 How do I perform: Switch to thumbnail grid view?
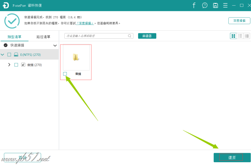(233, 36)
